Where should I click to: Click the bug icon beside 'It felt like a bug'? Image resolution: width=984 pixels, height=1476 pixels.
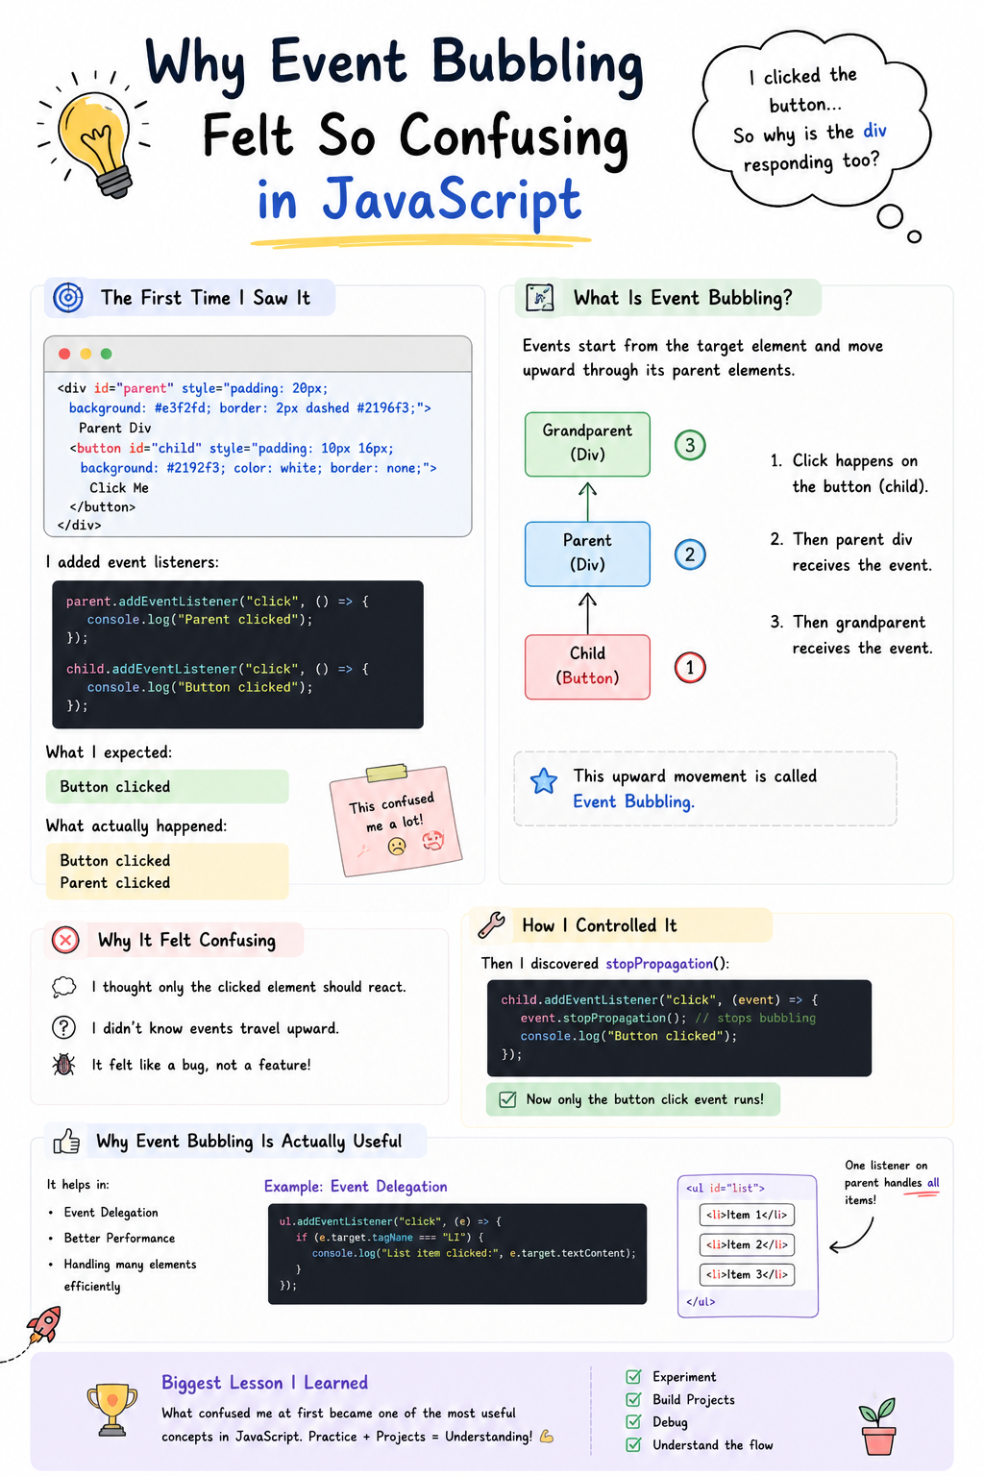click(x=63, y=1065)
